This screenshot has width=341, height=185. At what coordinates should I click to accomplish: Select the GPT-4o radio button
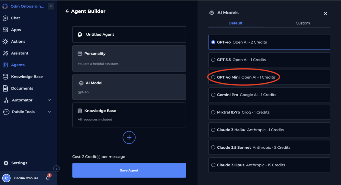(213, 42)
